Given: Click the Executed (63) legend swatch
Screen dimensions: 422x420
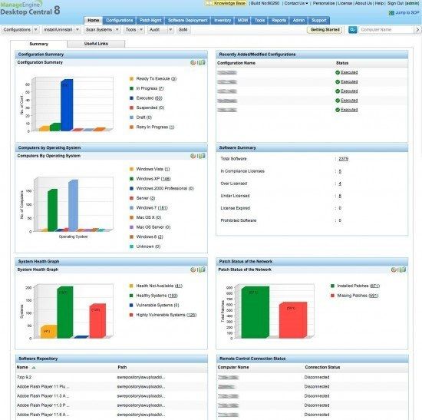Looking at the screenshot, I should pos(131,98).
